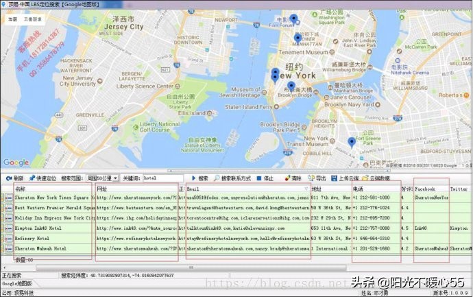This screenshot has width=473, height=297.
Task: Click the blue pin near Fort Greene Park
Action: [352, 143]
